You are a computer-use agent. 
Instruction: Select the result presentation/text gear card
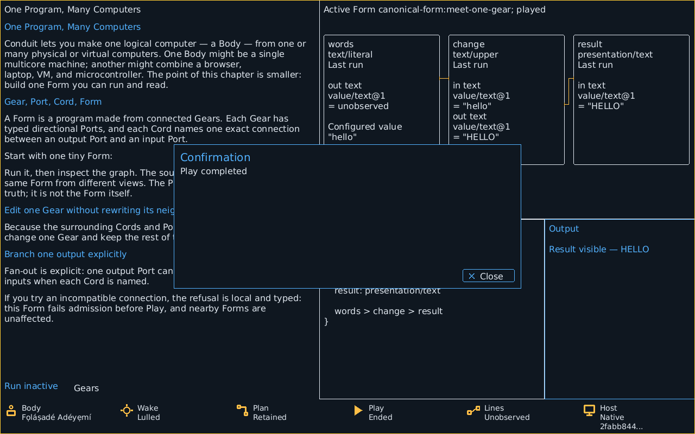coord(631,100)
